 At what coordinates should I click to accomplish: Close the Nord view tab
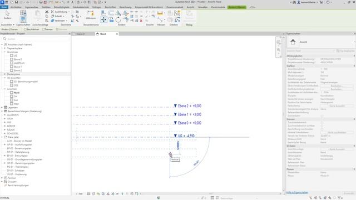click(x=117, y=34)
